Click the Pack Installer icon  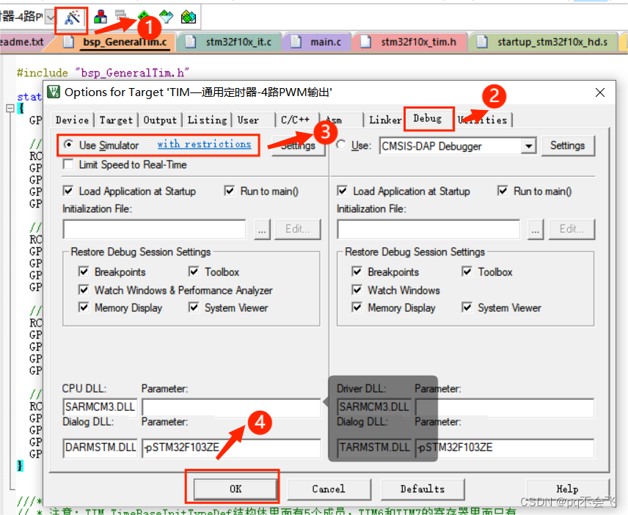(189, 17)
